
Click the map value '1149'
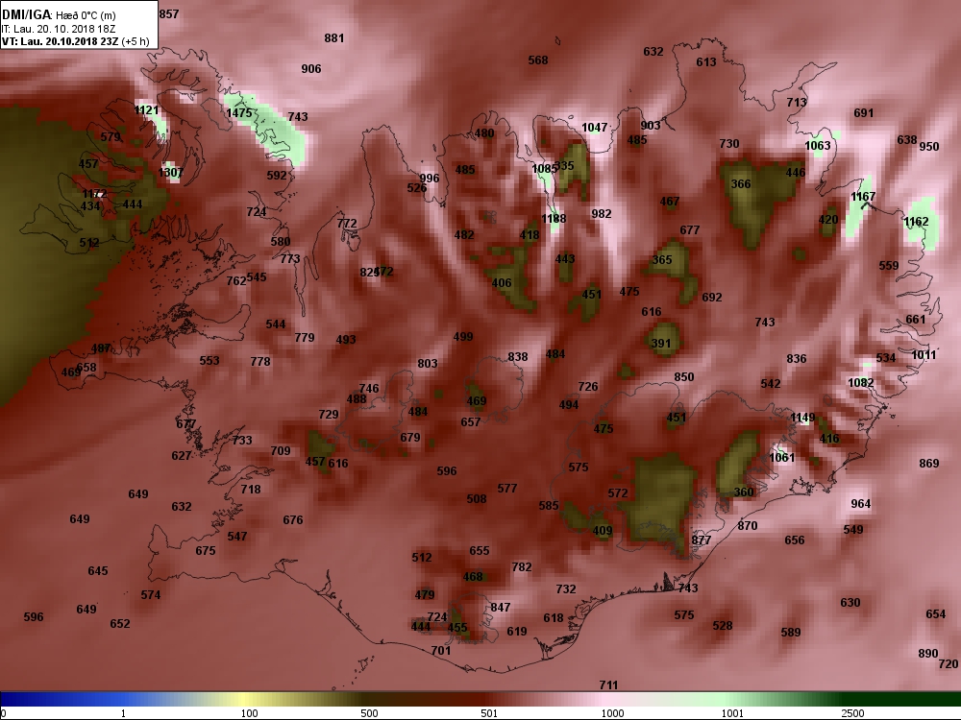coord(802,418)
